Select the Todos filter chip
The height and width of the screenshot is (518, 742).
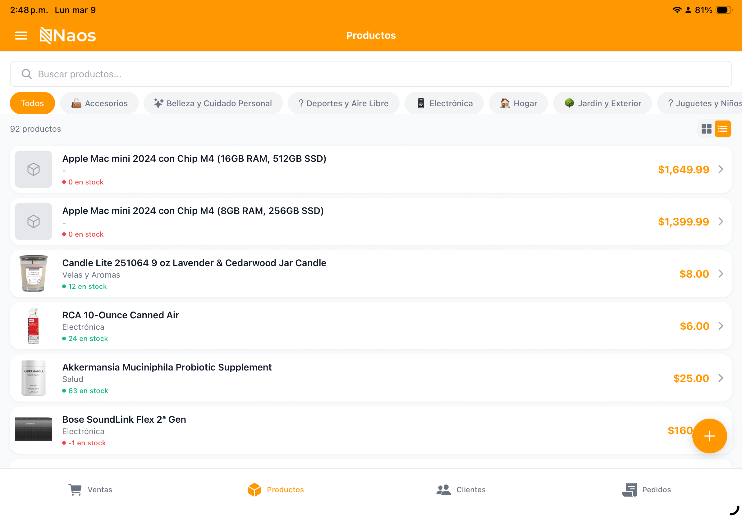[x=32, y=103]
